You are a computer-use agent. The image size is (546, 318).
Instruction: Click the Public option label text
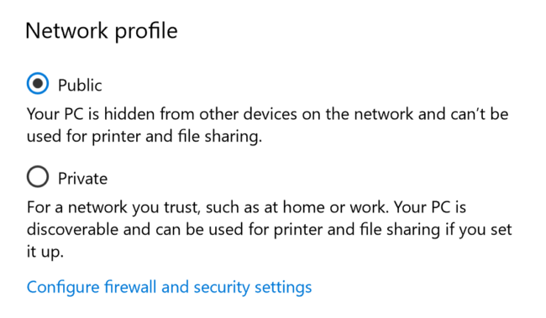[x=80, y=86]
